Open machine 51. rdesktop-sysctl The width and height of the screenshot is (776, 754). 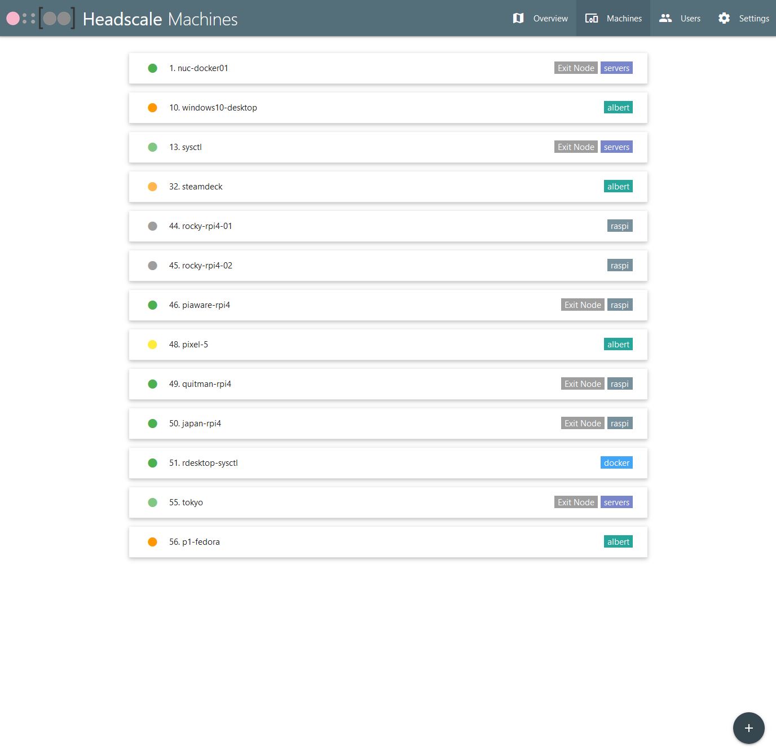(388, 463)
